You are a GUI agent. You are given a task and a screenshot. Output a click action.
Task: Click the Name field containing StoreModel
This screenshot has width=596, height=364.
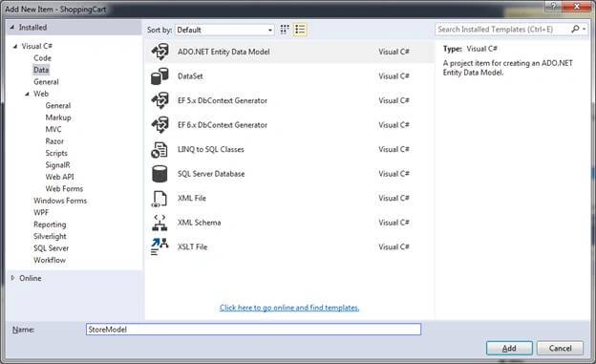click(253, 330)
